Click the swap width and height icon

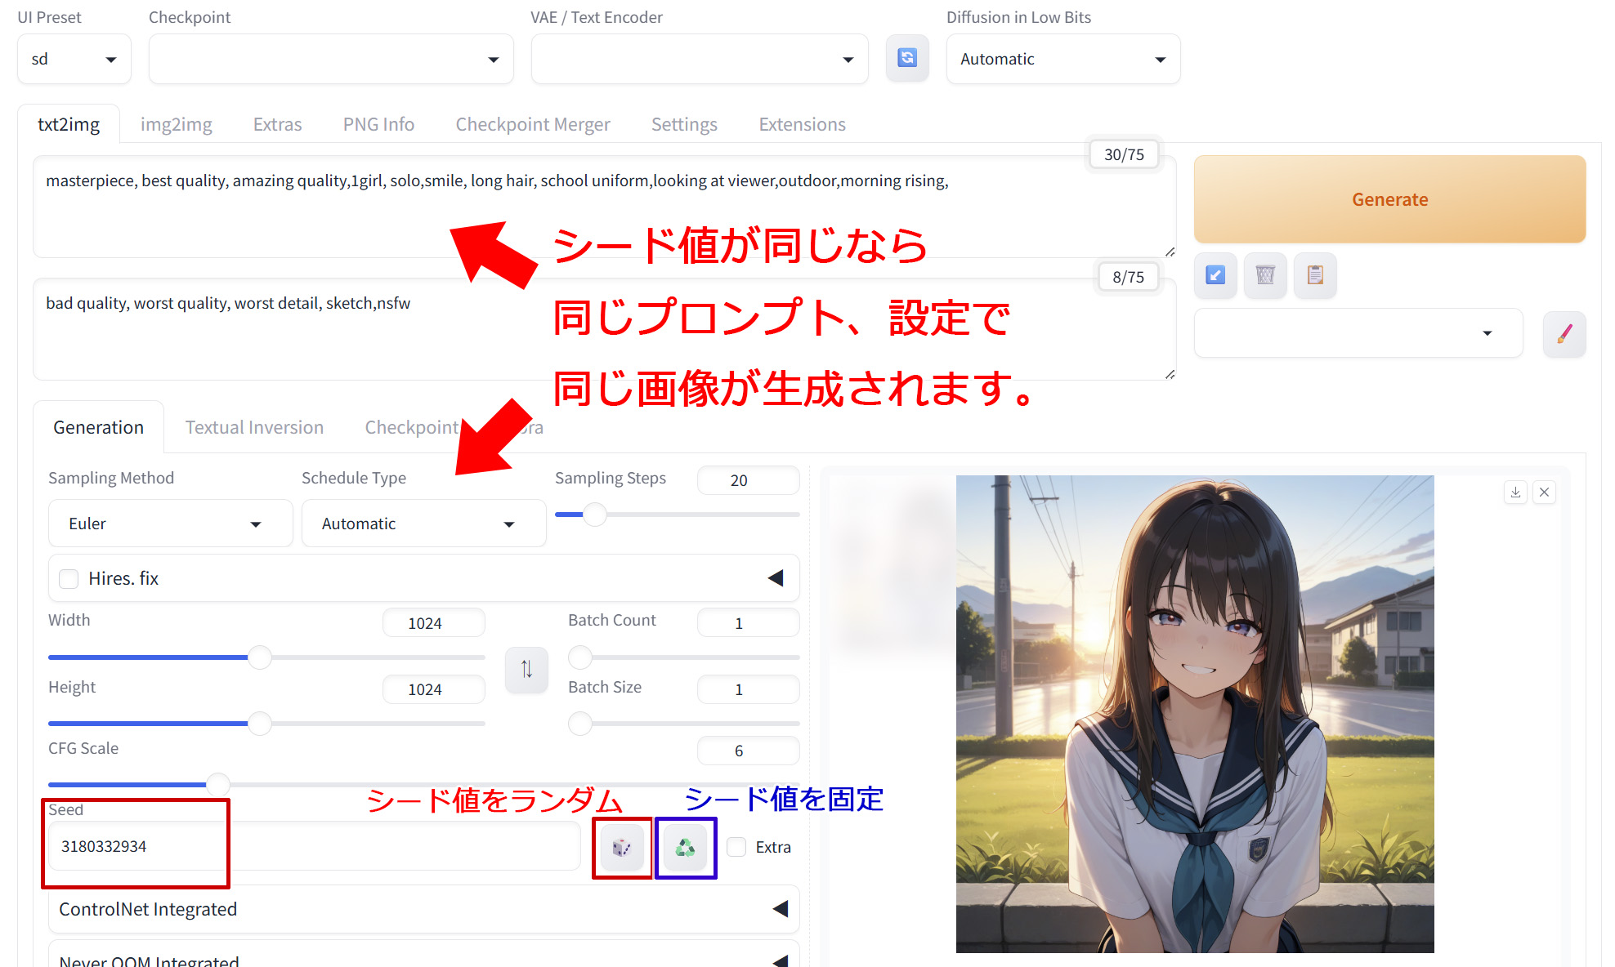coord(526,670)
